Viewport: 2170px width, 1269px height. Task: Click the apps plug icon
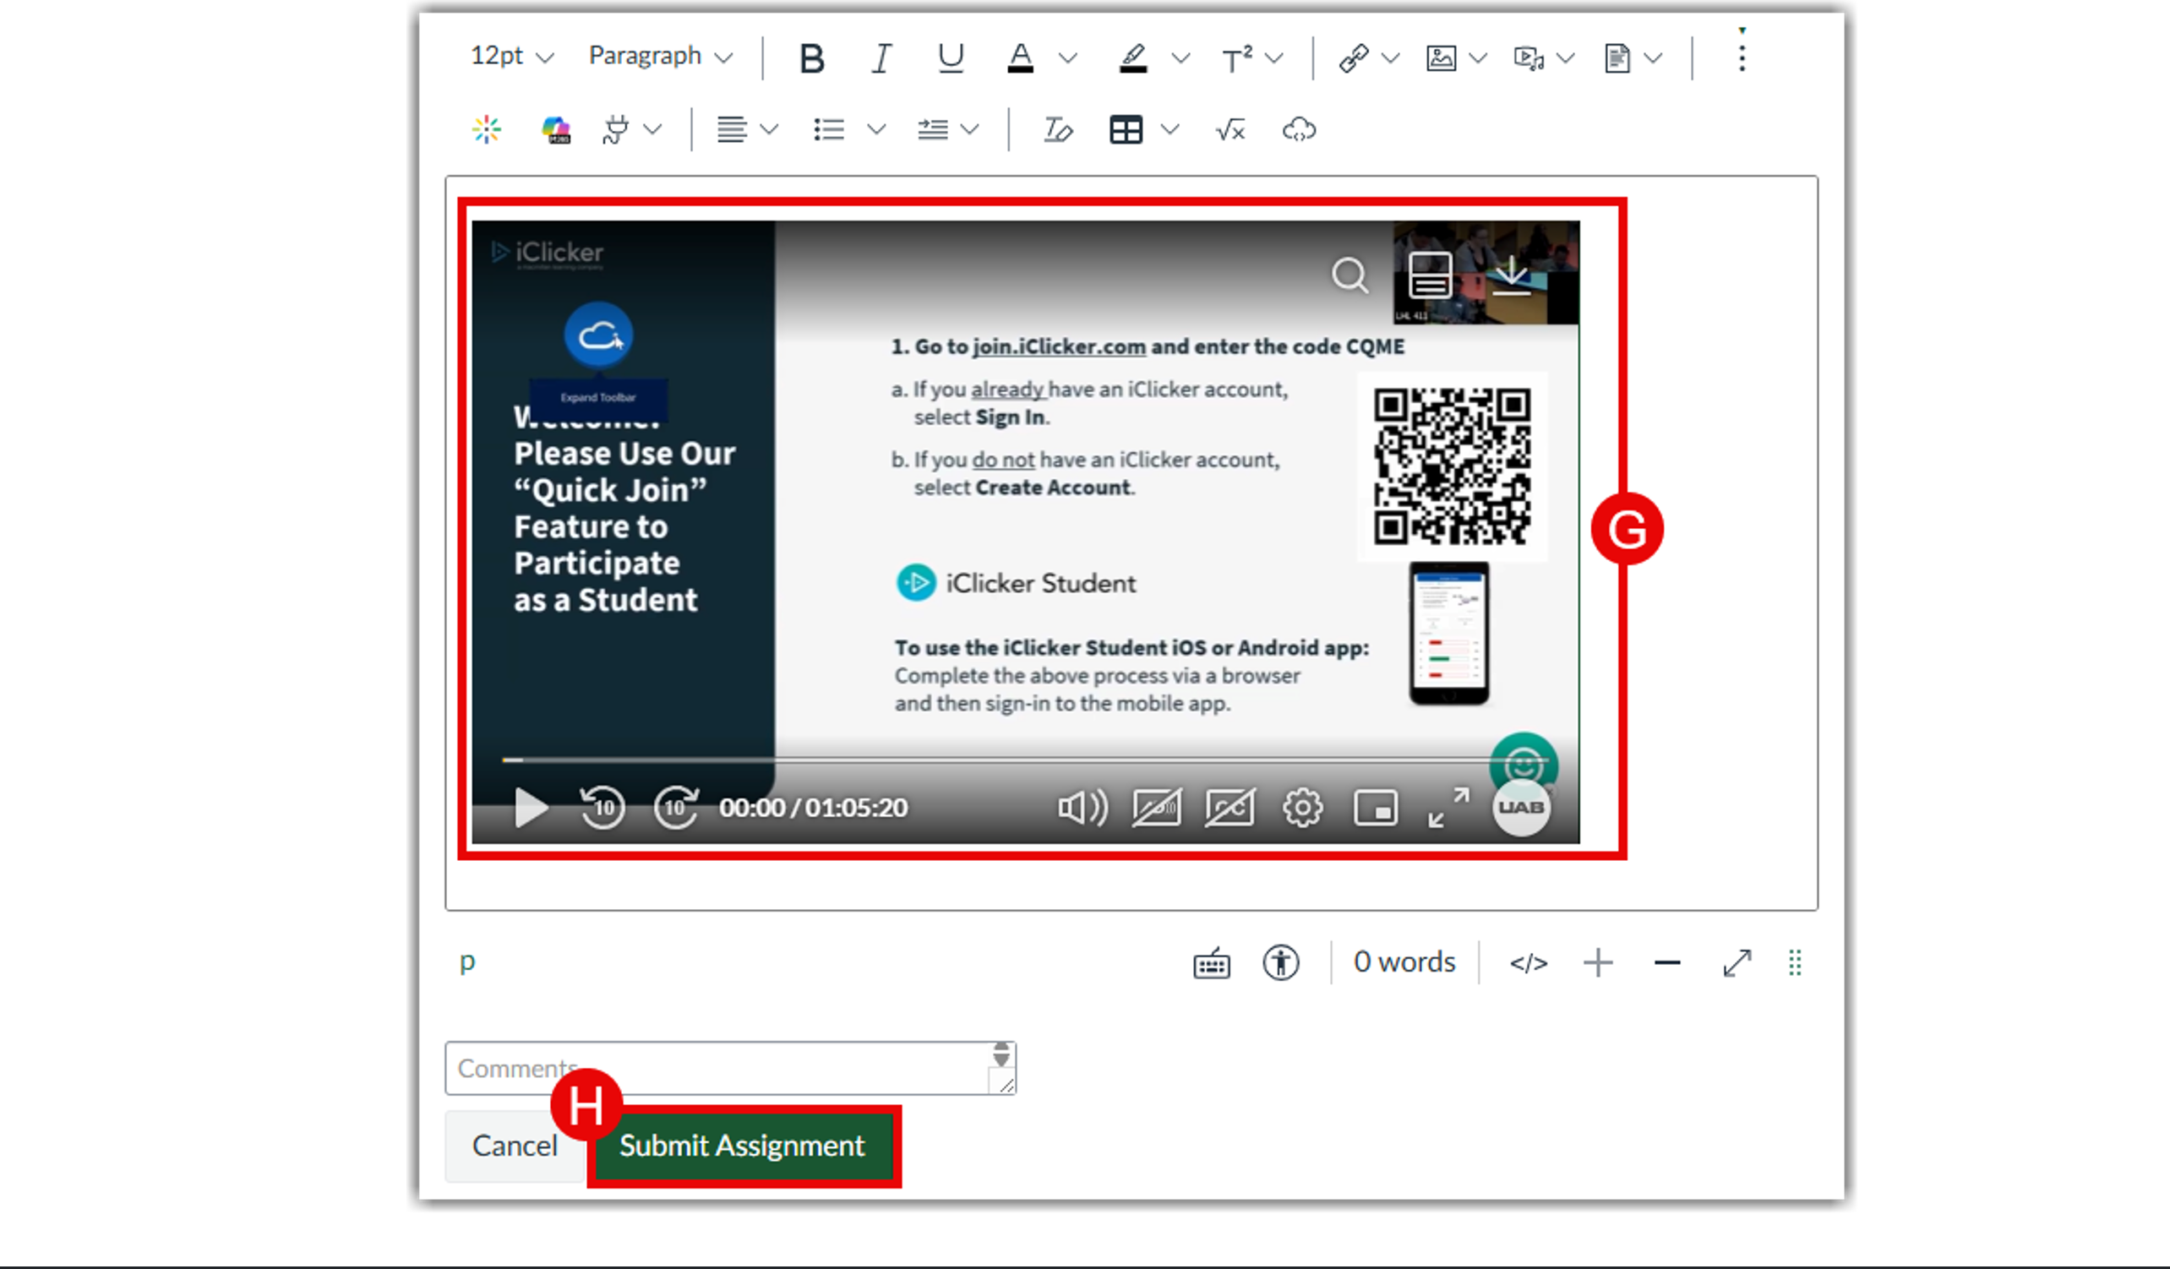[616, 130]
